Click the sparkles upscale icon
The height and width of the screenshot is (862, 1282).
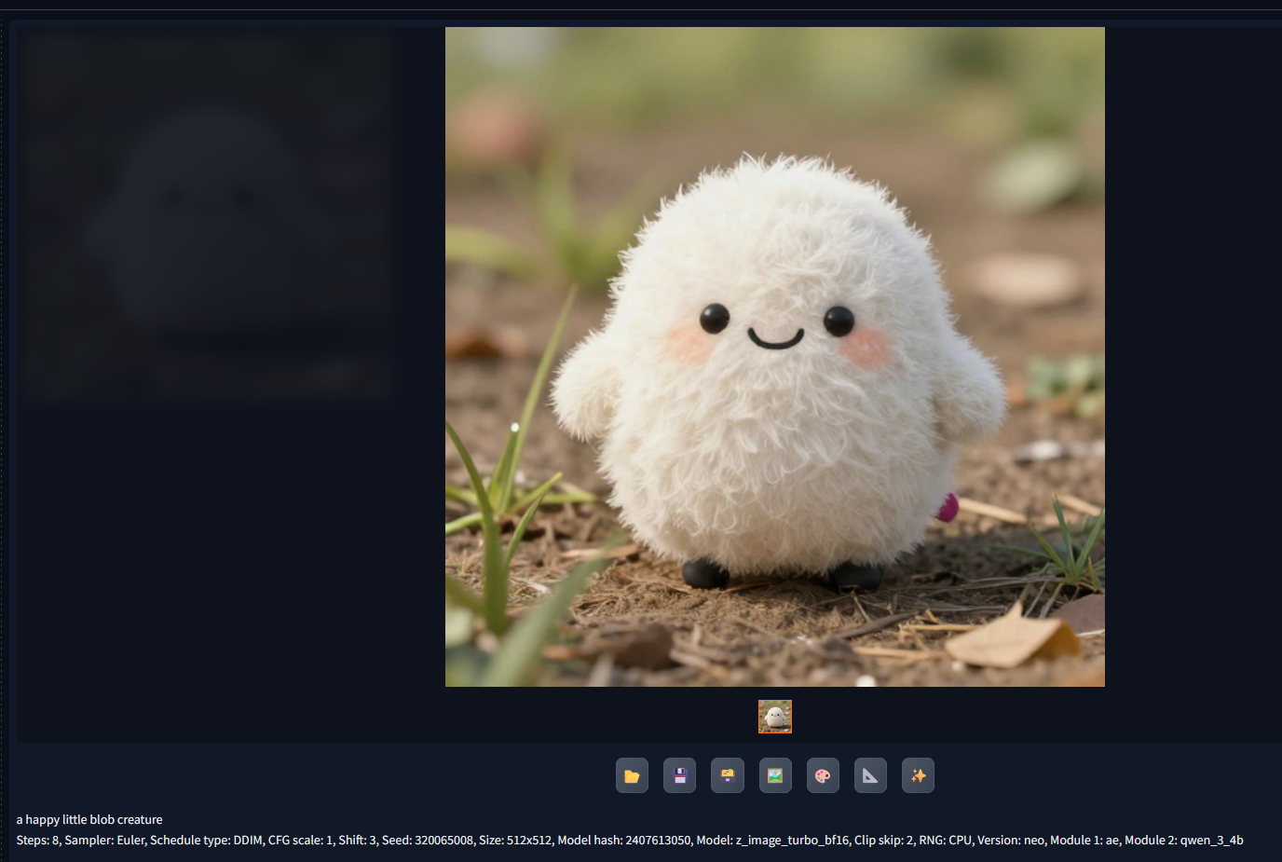tap(918, 775)
